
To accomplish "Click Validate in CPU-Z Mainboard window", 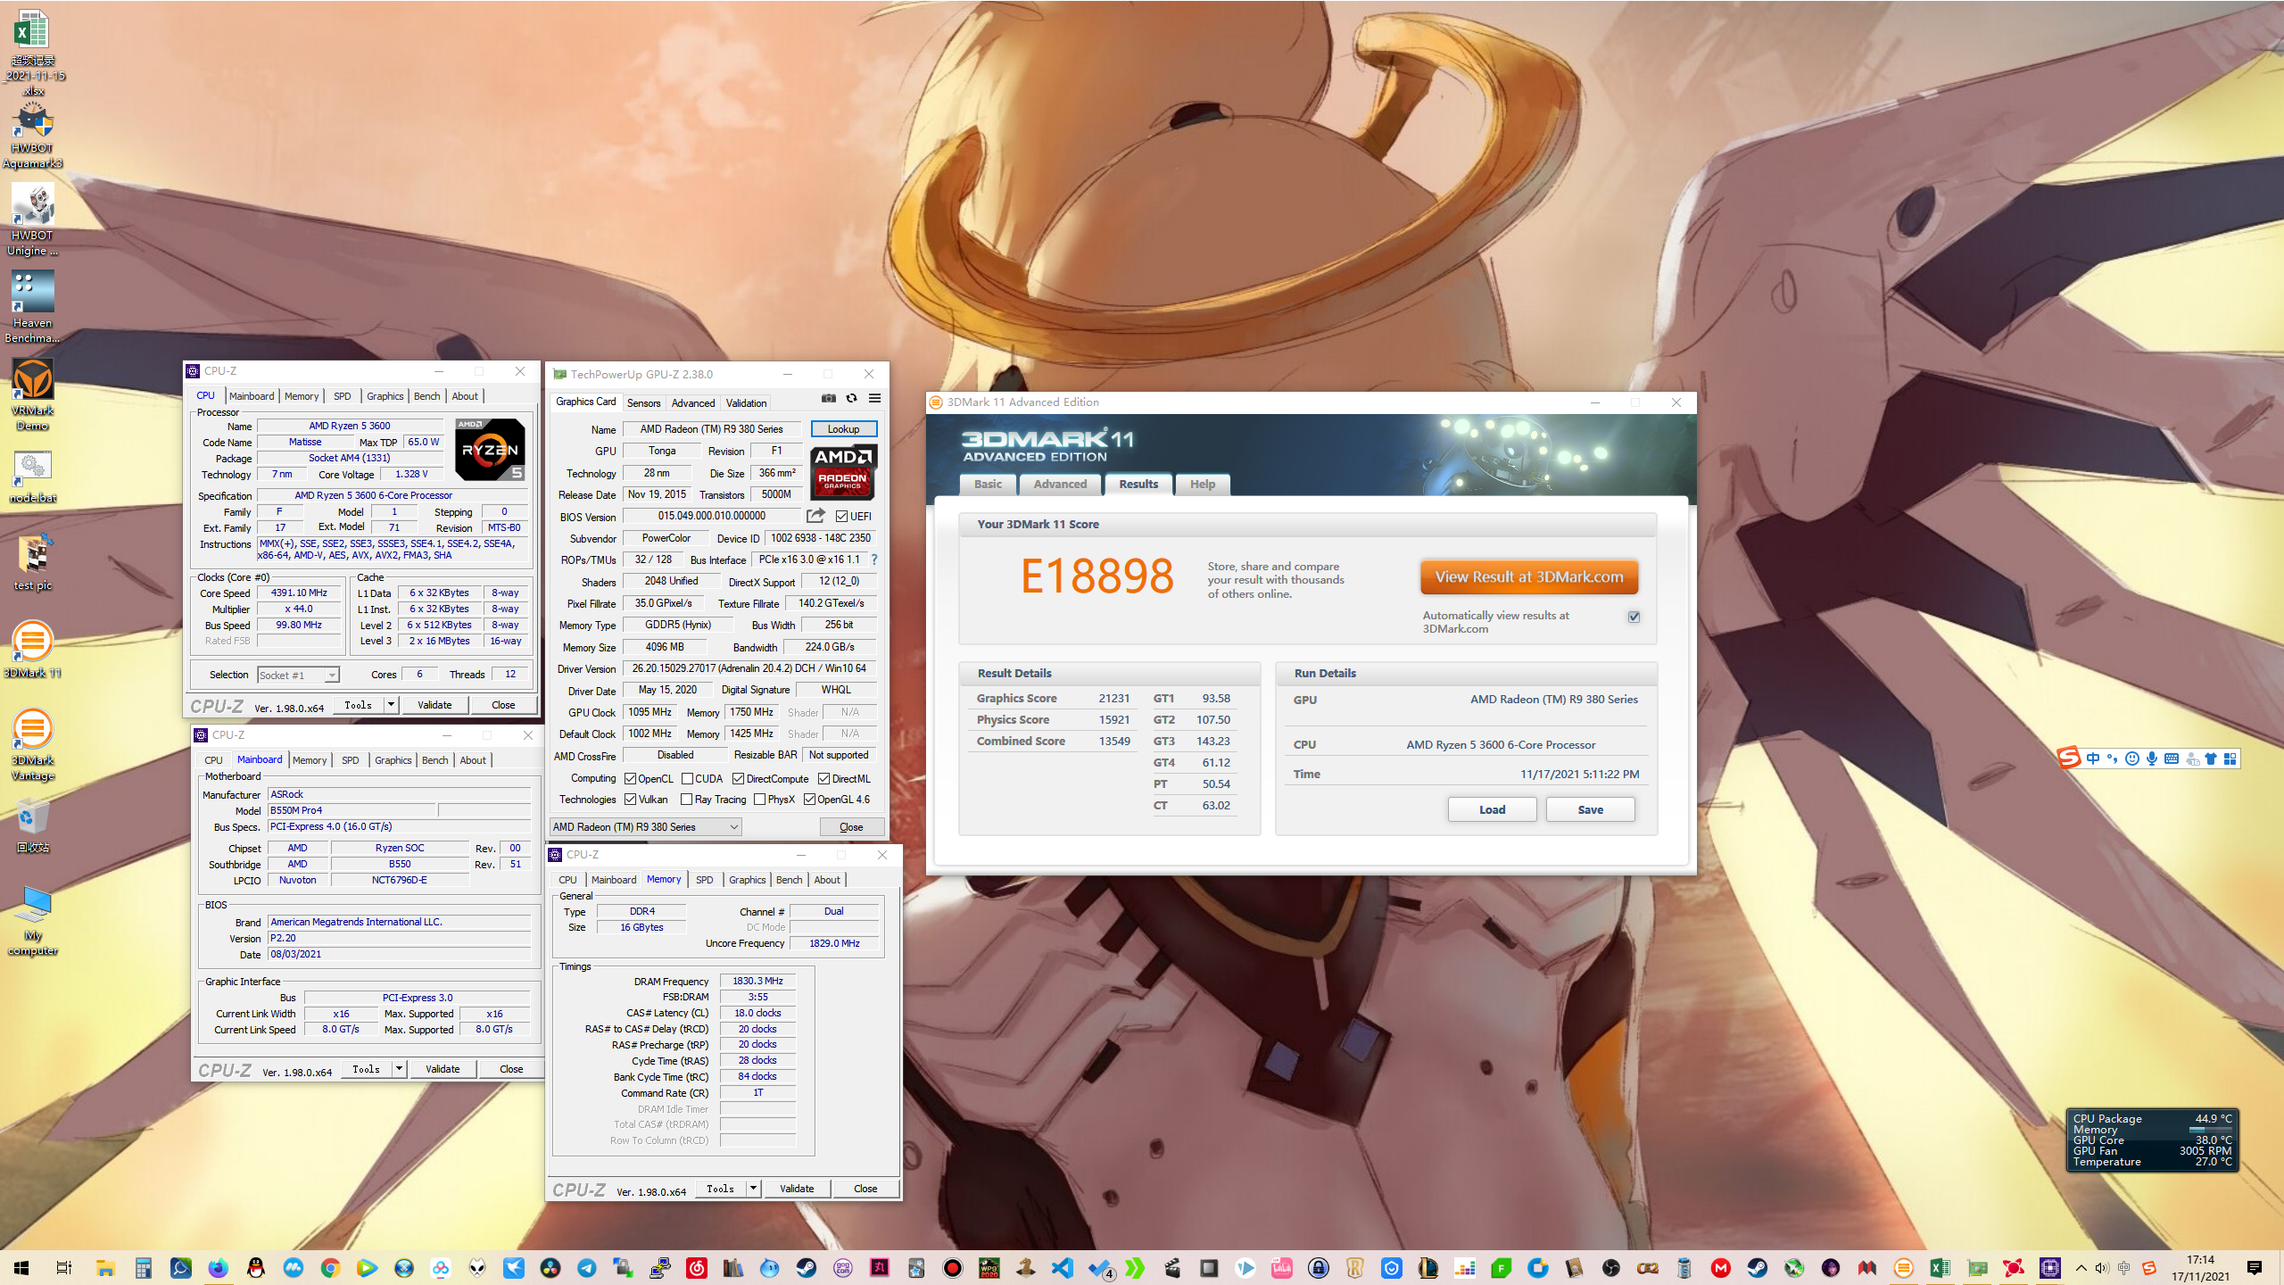I will pyautogui.click(x=443, y=1068).
